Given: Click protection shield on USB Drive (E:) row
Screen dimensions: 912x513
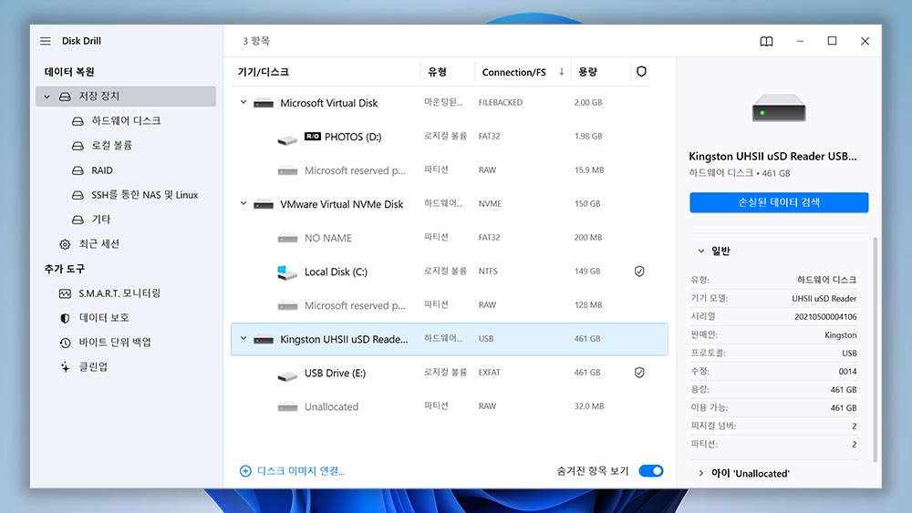Looking at the screenshot, I should (x=639, y=373).
